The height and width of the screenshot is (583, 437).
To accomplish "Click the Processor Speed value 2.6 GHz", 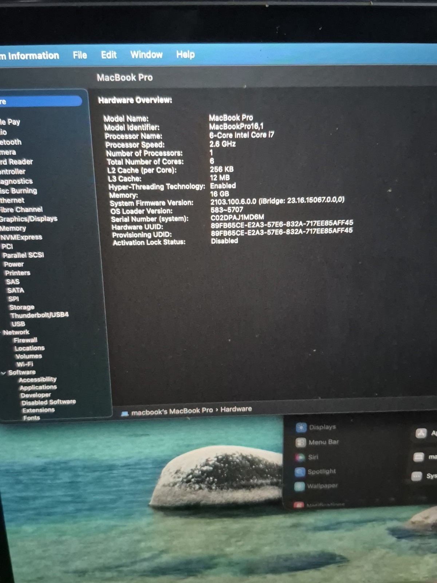I will [222, 144].
